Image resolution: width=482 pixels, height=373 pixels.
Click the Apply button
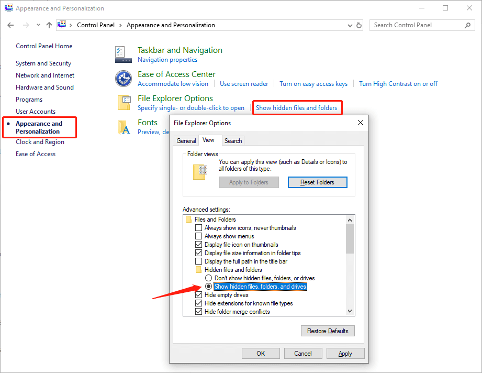point(345,353)
